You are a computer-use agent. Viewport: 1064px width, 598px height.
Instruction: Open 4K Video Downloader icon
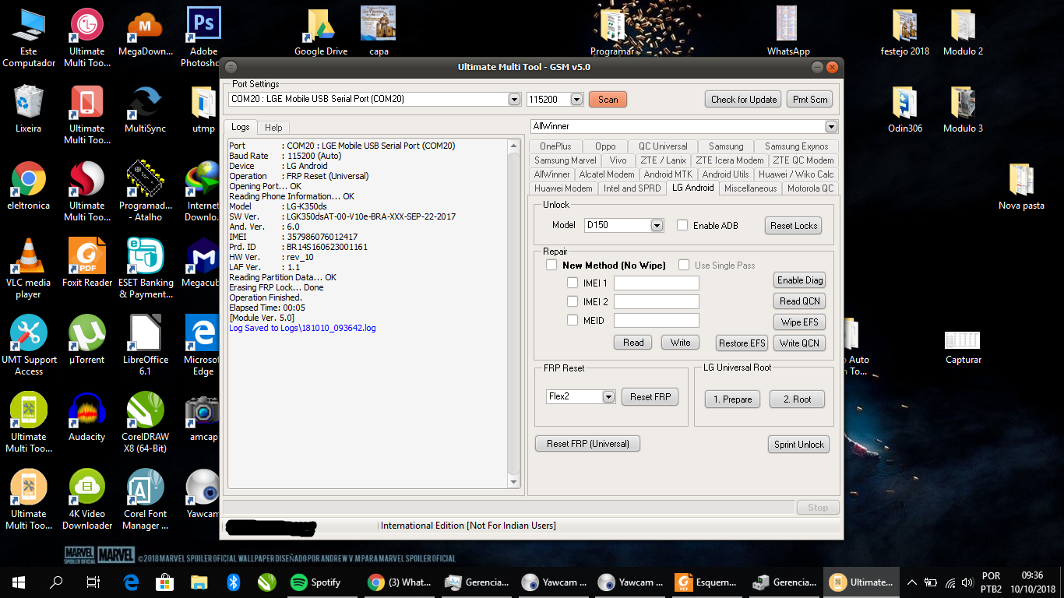87,500
